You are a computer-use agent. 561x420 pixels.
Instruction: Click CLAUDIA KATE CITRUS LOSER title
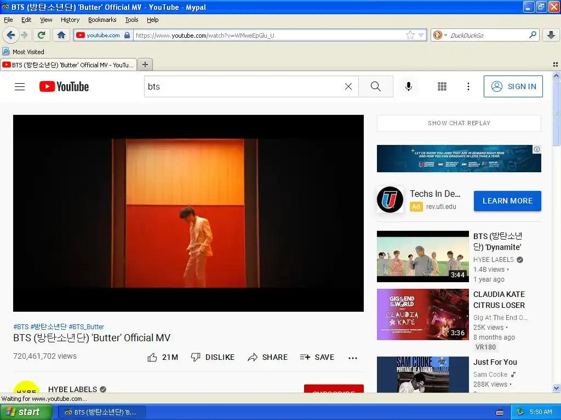click(x=499, y=300)
